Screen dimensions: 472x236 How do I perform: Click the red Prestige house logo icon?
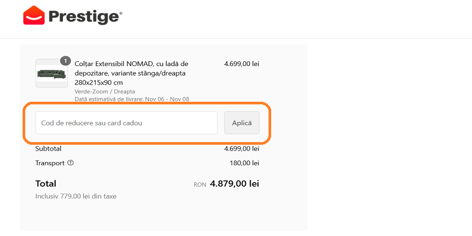(x=34, y=16)
